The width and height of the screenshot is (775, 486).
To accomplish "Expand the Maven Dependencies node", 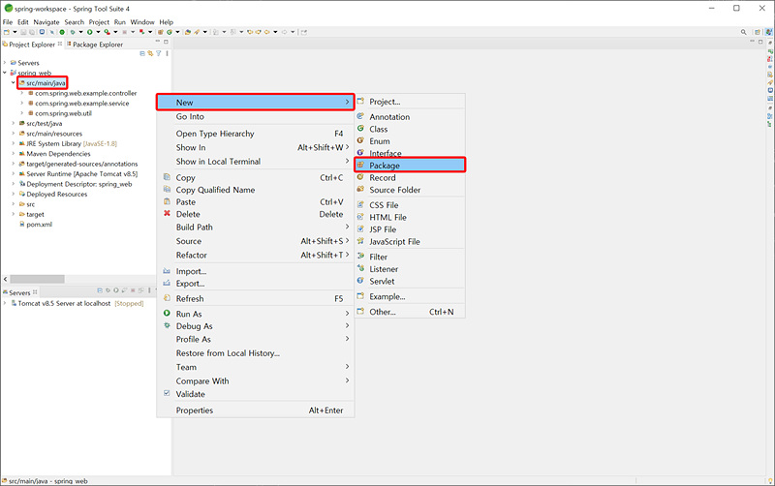I will click(x=14, y=154).
